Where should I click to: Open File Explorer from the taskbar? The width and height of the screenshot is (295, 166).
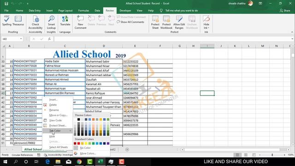58,162
